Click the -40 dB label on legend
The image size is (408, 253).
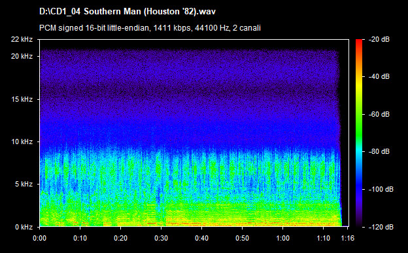379,76
